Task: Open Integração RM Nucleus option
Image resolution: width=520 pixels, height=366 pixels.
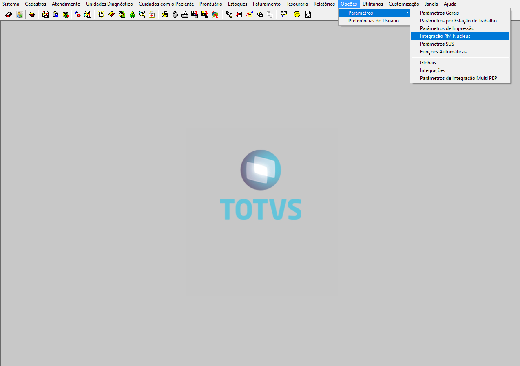Action: [460, 36]
